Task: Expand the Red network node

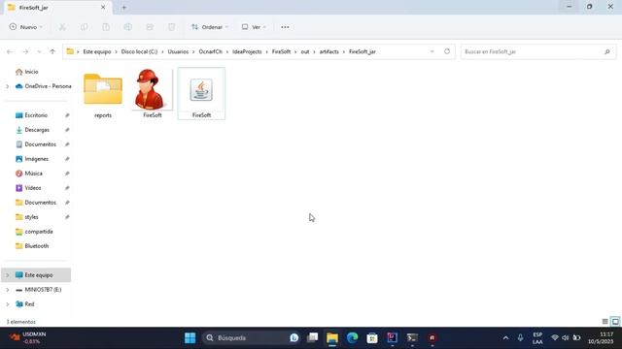Action: [7, 303]
